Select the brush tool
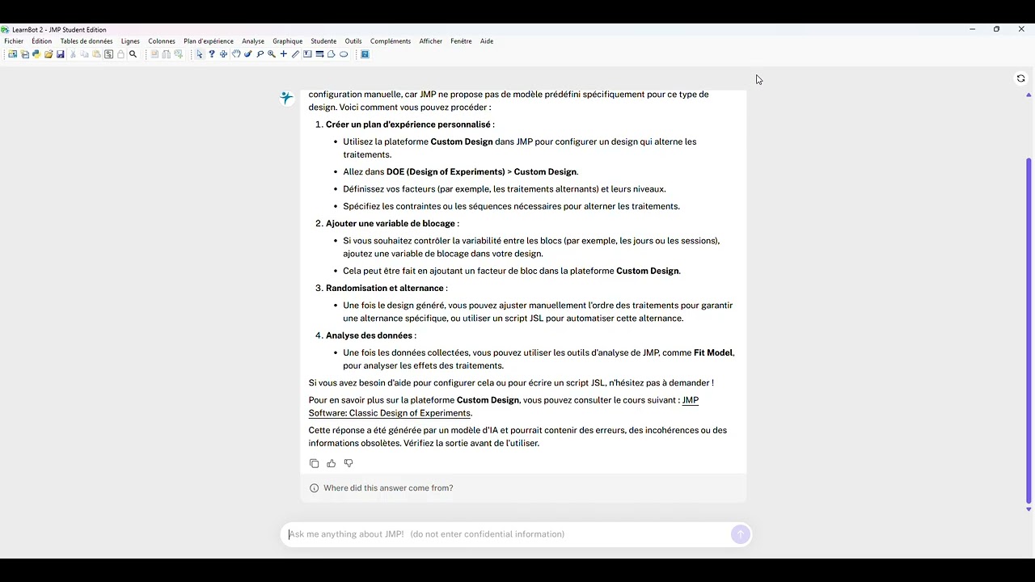The width and height of the screenshot is (1035, 582). [x=248, y=54]
